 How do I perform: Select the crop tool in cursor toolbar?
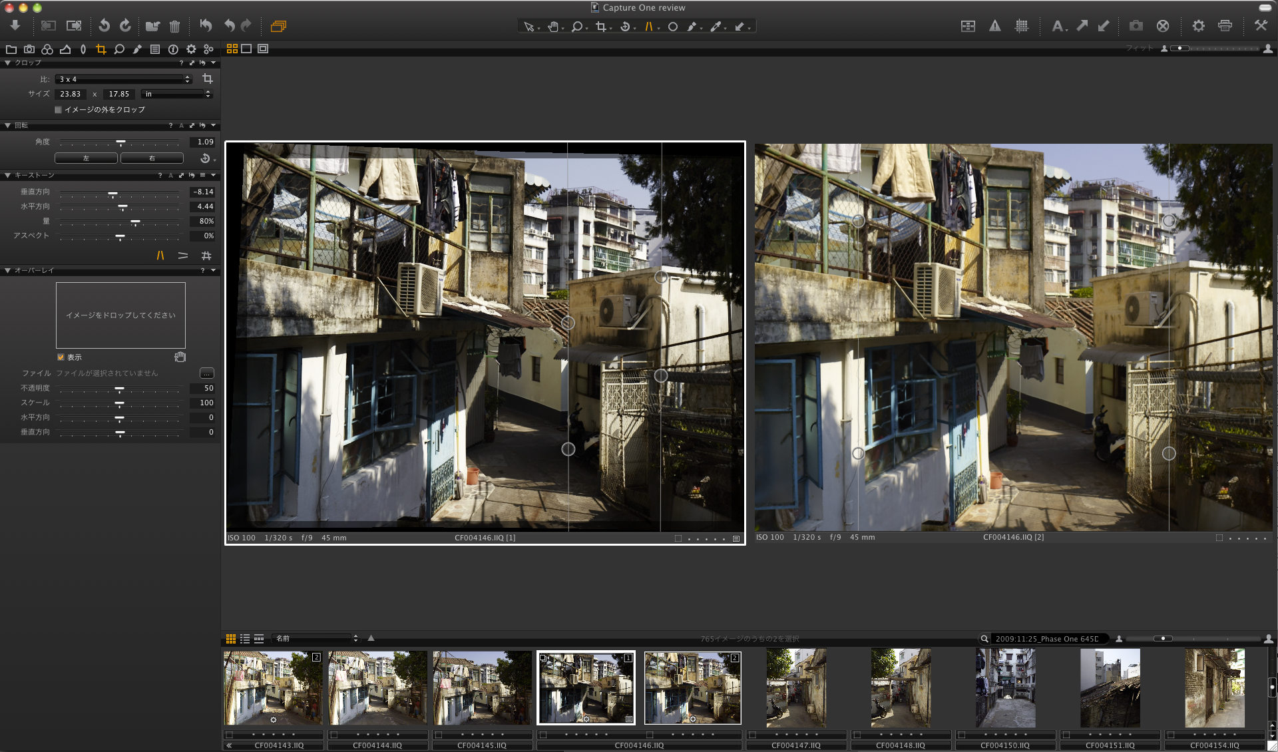(x=601, y=27)
